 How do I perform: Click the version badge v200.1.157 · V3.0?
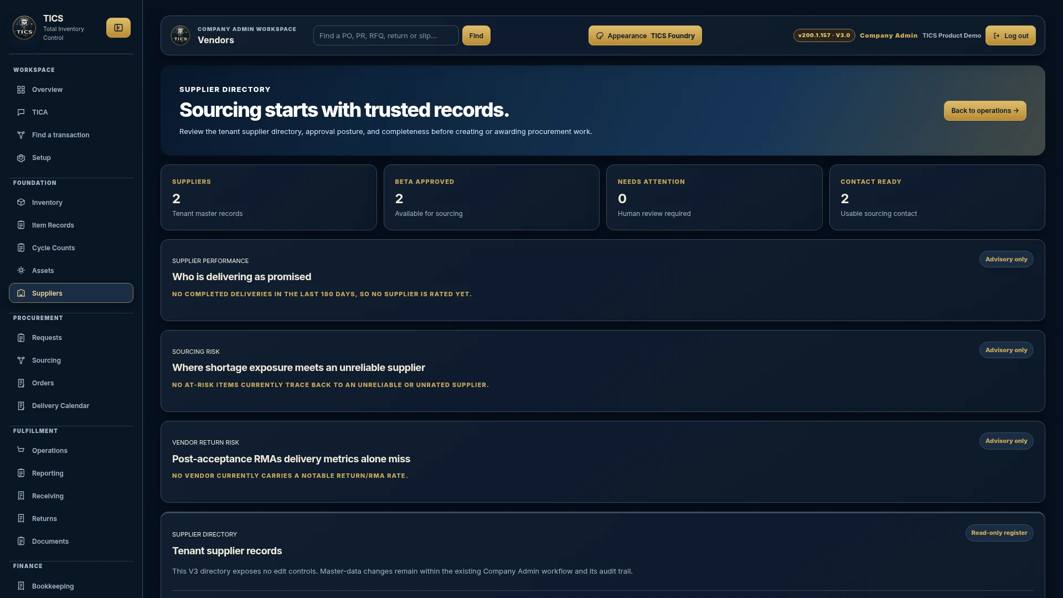click(824, 35)
